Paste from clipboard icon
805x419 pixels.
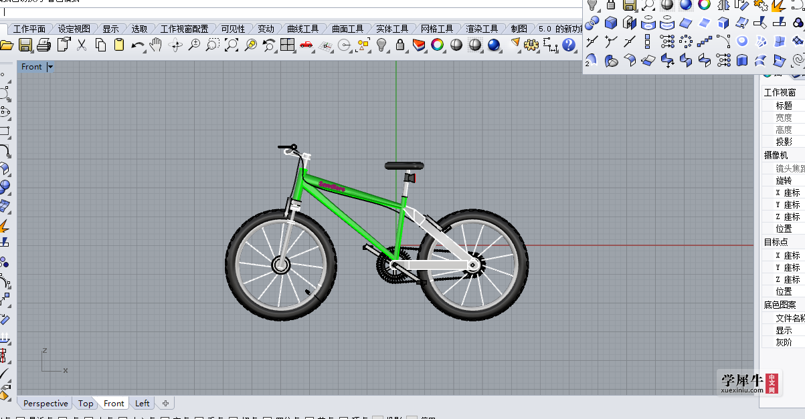click(x=119, y=45)
